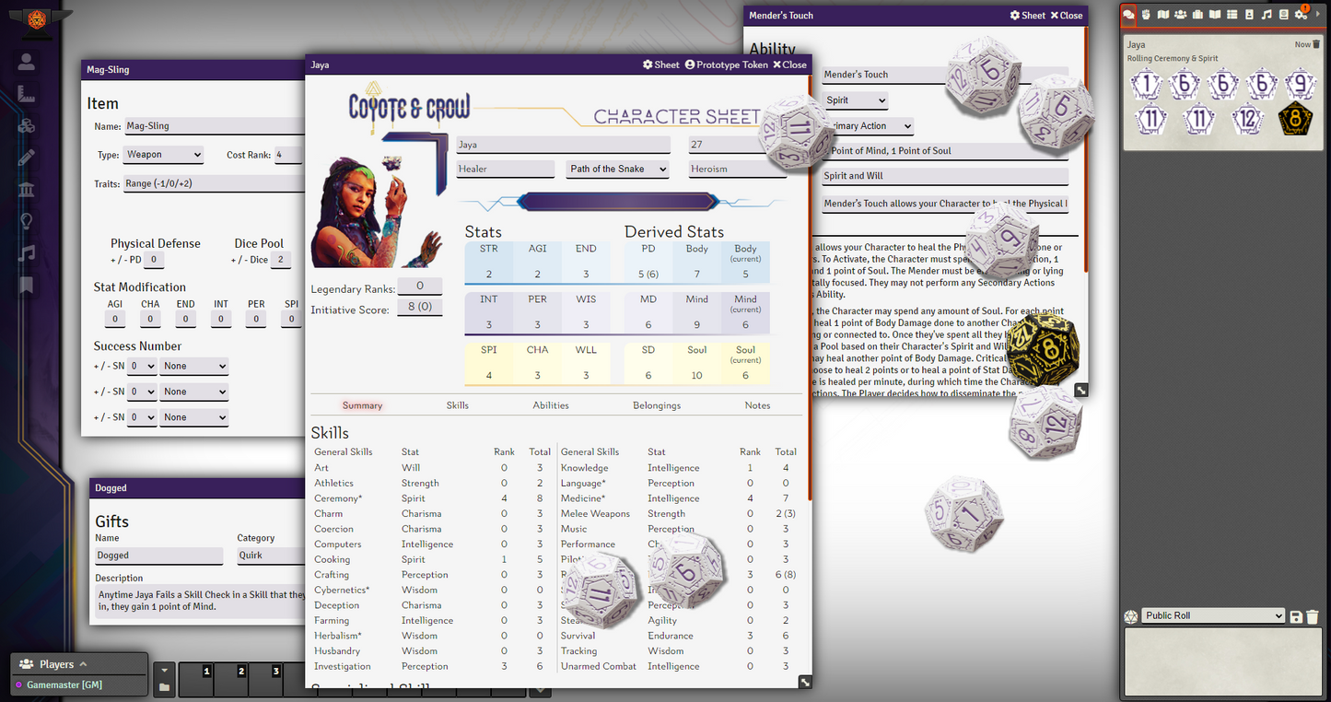The width and height of the screenshot is (1331, 702).
Task: Select the Ambient Sound music tool
Action: coord(27,253)
